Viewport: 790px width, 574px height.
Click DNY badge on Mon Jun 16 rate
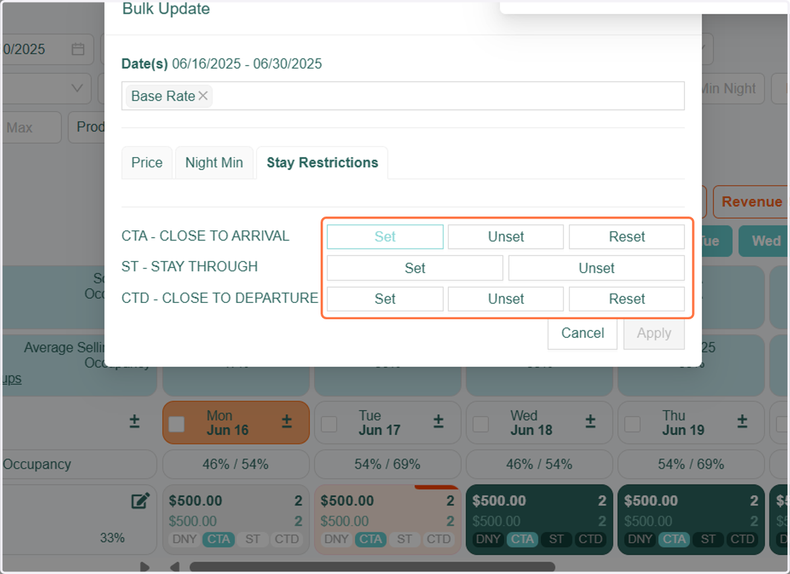(x=185, y=539)
